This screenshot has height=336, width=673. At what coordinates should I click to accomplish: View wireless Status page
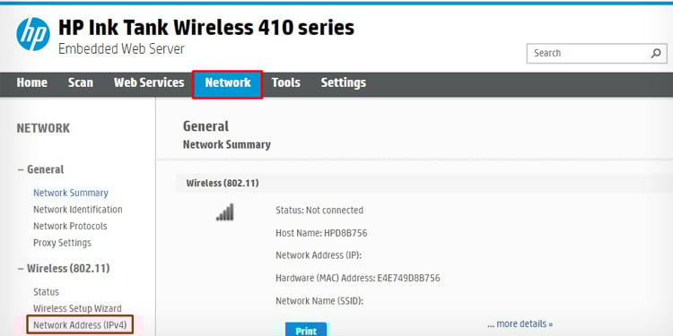coord(46,292)
